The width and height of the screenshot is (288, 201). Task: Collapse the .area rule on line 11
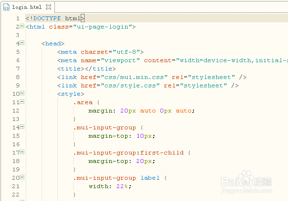coord(22,102)
